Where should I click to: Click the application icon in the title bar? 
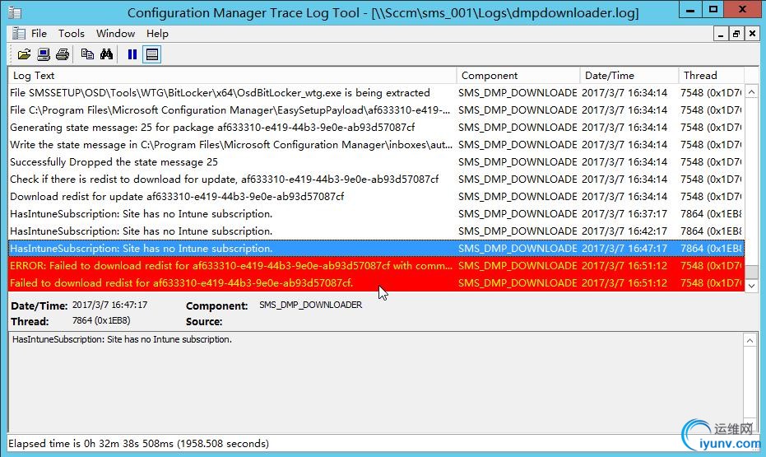15,12
